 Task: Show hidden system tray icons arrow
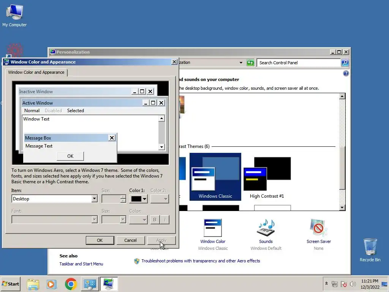[x=326, y=284]
